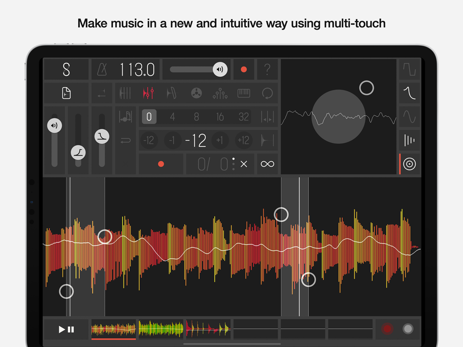Select the red sliders play mode icon
The height and width of the screenshot is (347, 463).
148,93
